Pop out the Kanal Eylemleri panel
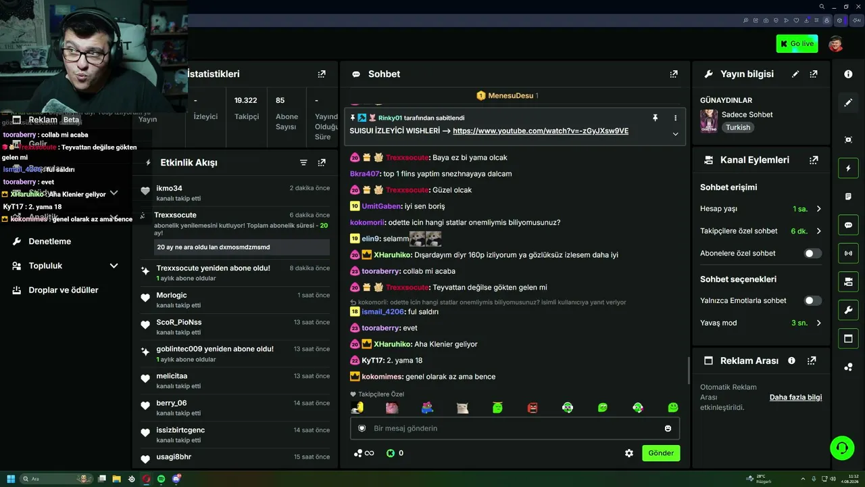Viewport: 865px width, 487px height. [814, 160]
